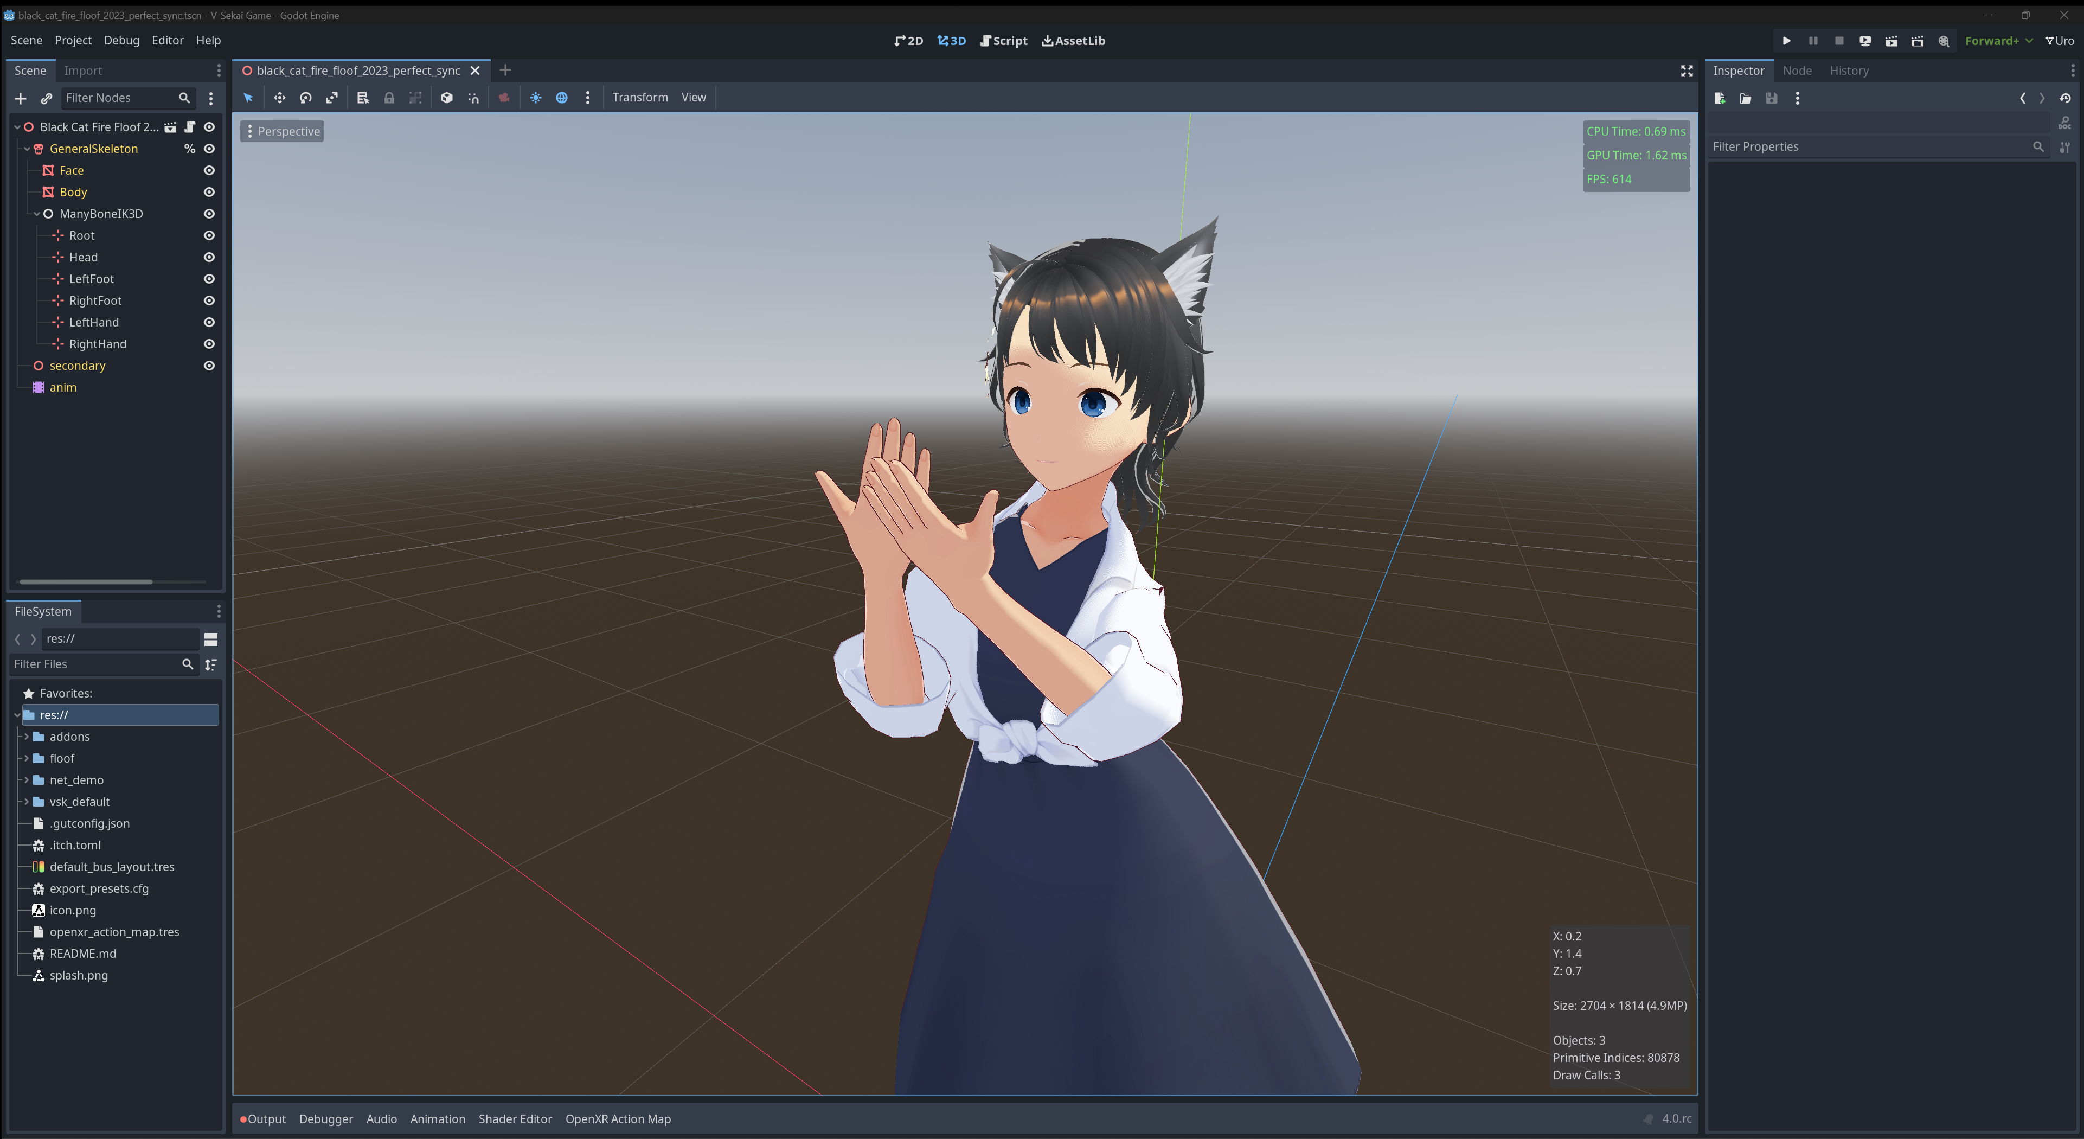The width and height of the screenshot is (2084, 1139).
Task: Select the Move mode tool icon
Action: (x=279, y=98)
